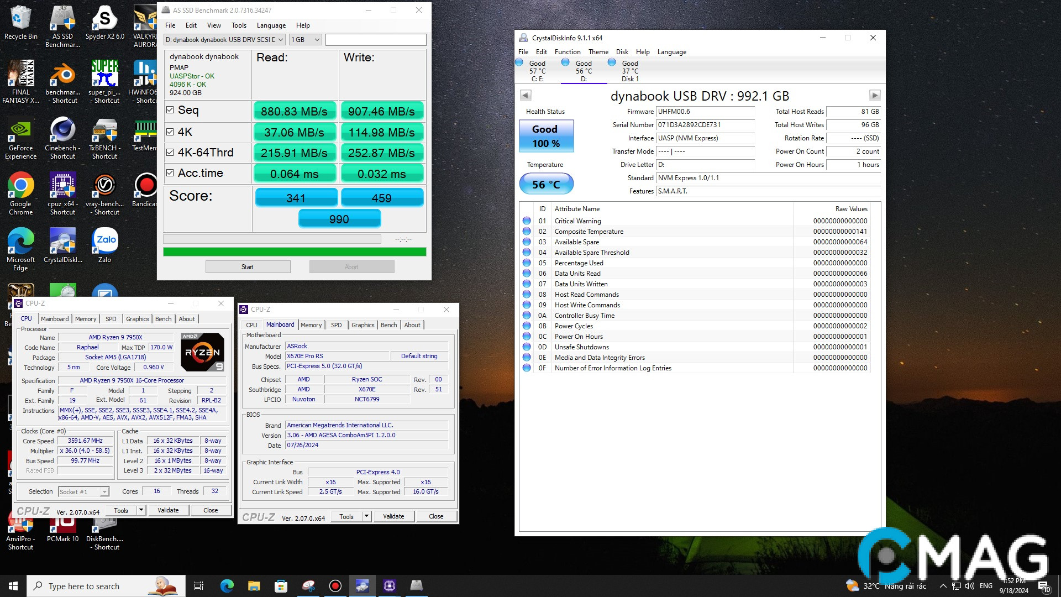Open the Zalo desktop icon
The height and width of the screenshot is (597, 1061).
point(104,241)
